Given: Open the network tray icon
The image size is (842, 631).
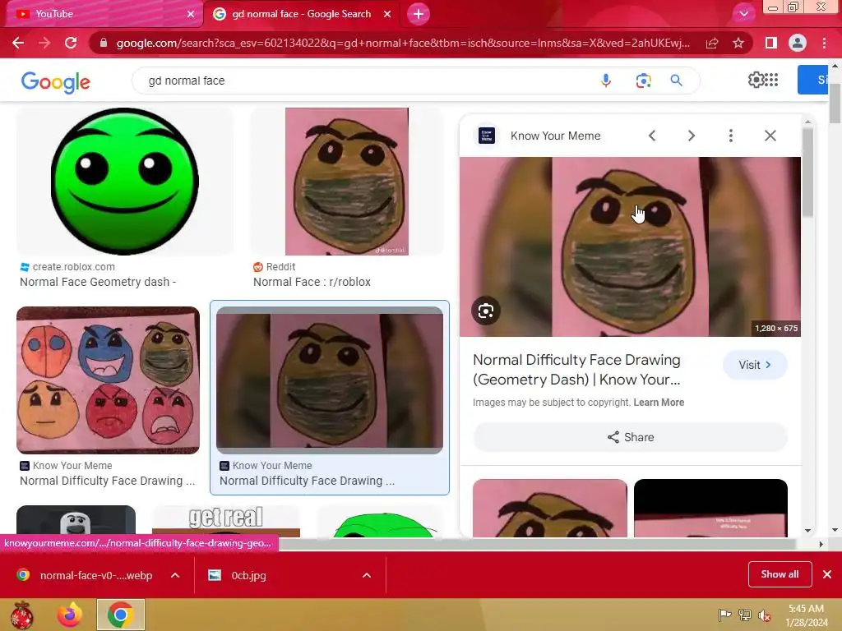Looking at the screenshot, I should click(745, 615).
